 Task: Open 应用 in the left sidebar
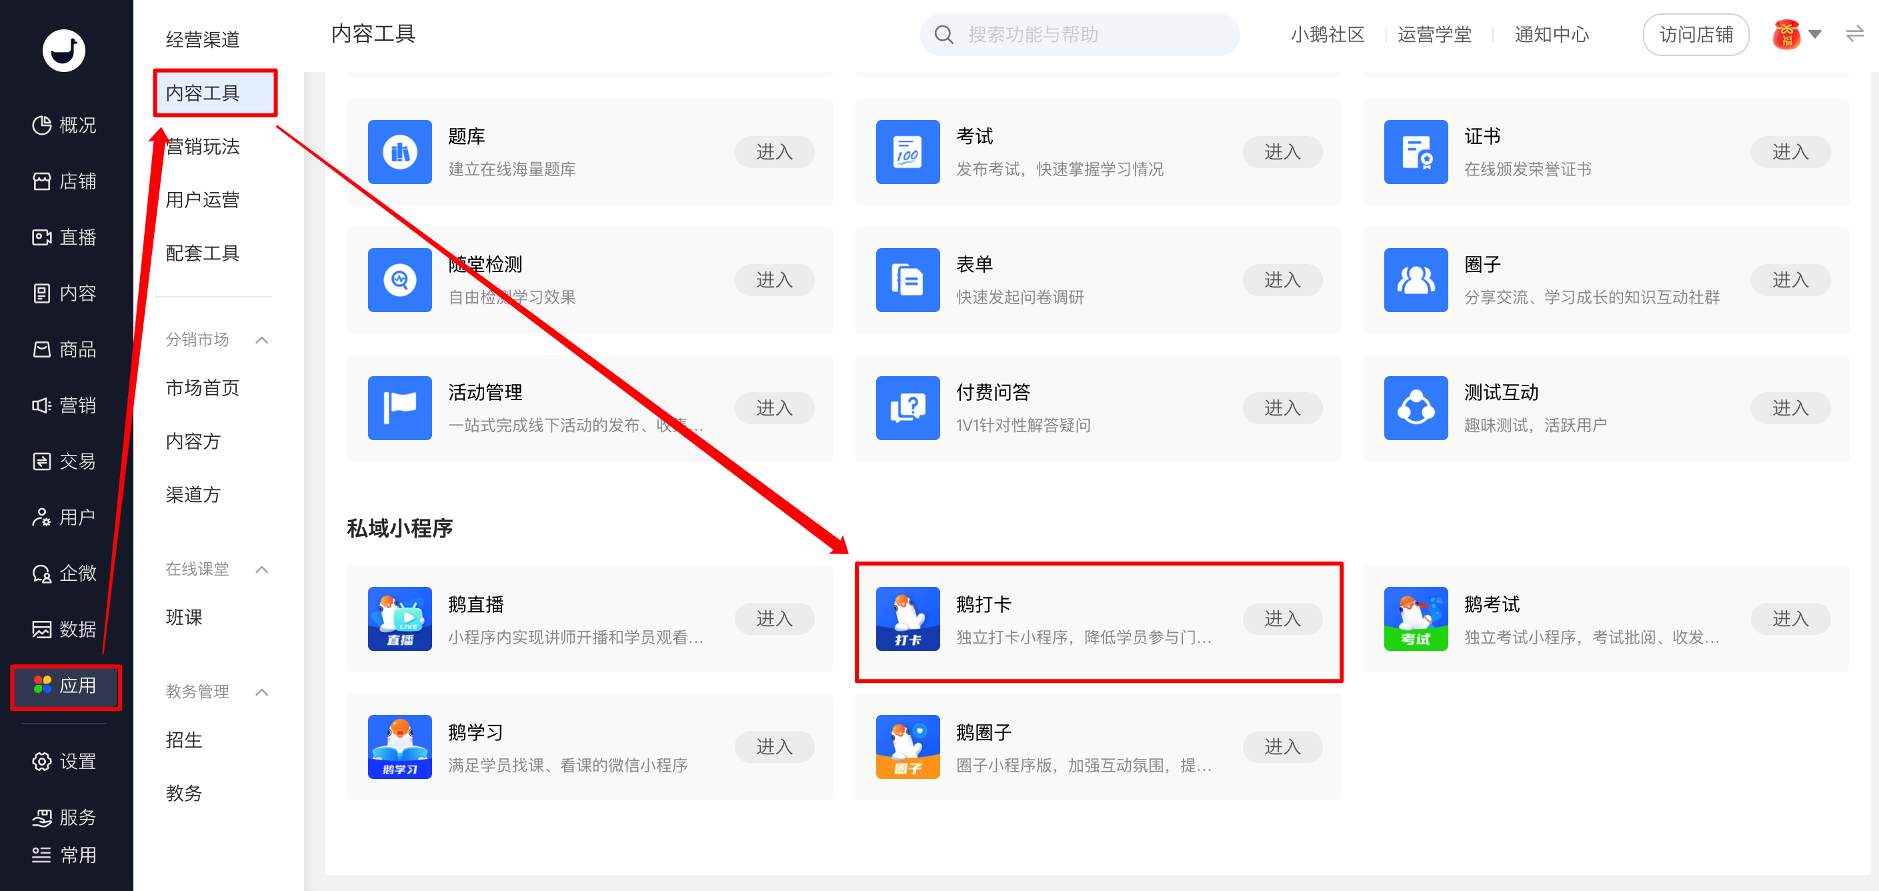65,685
